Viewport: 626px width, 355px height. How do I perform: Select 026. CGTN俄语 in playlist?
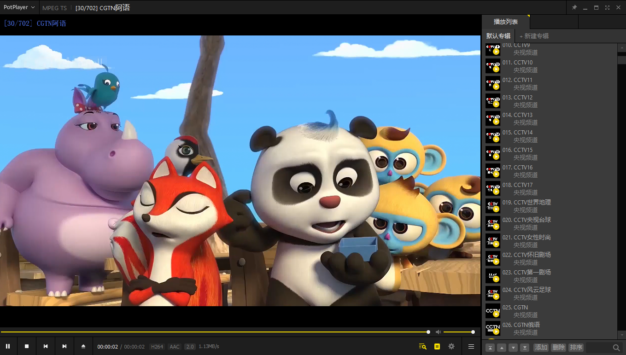pyautogui.click(x=550, y=329)
